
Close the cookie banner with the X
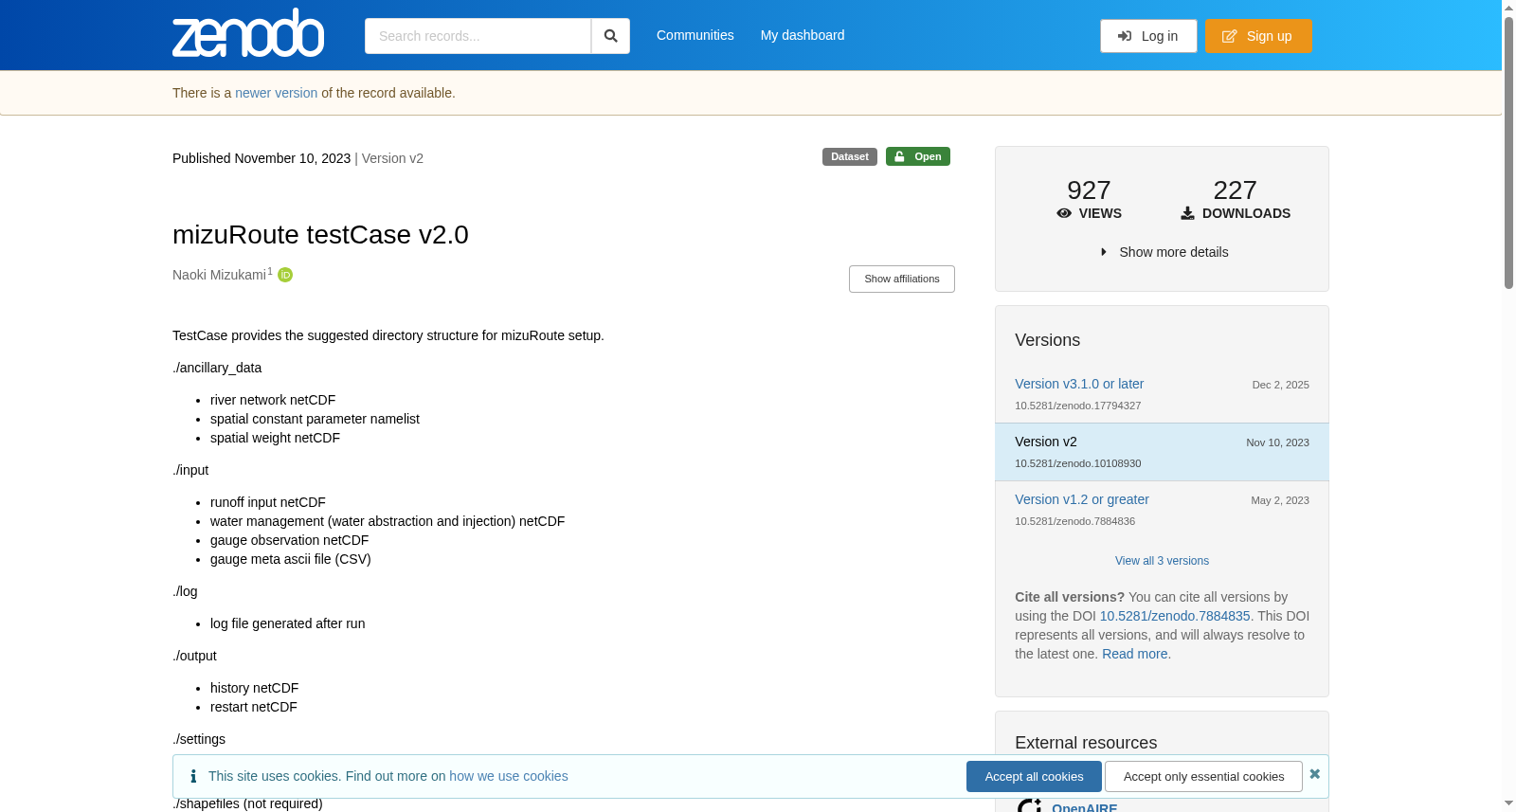[x=1314, y=774]
